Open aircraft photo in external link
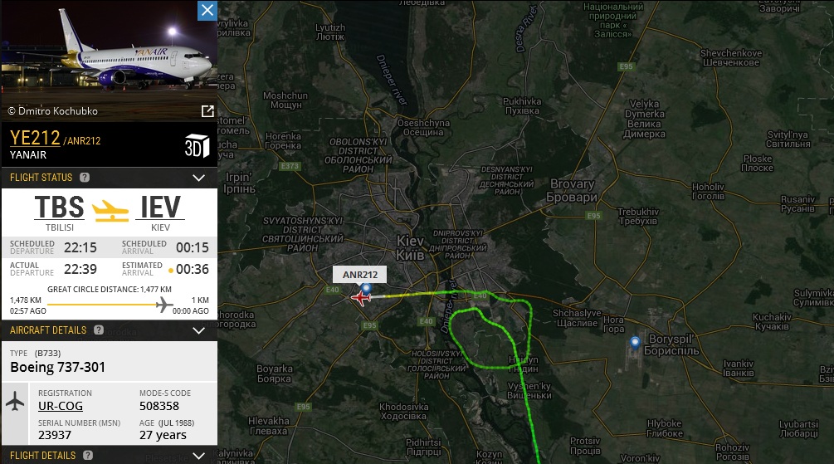 tap(207, 110)
